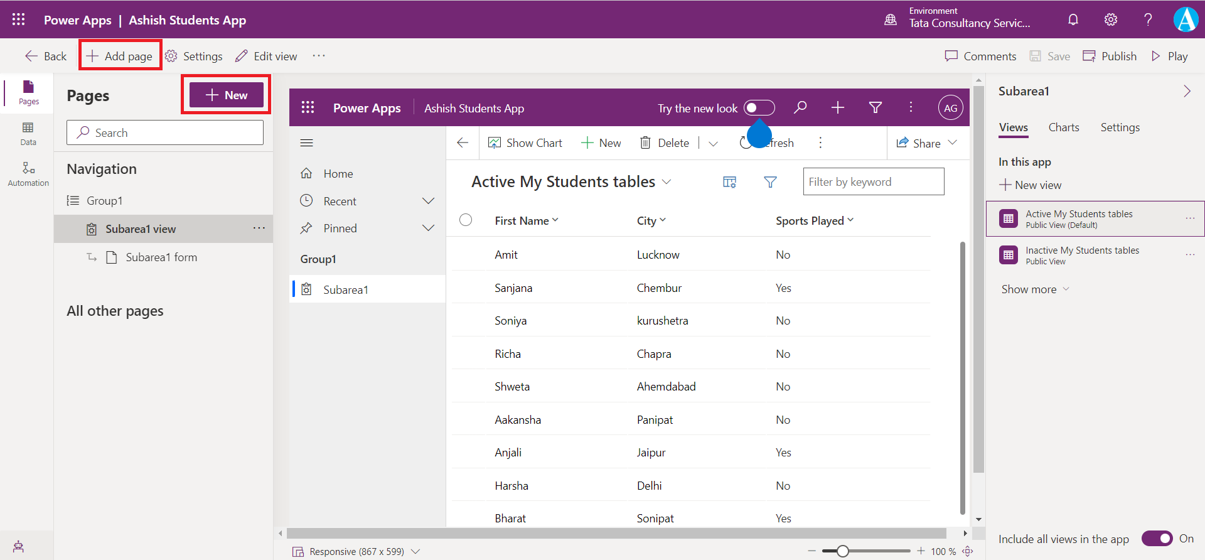Screen dimensions: 1205x560
Task: Open the help question mark icon
Action: click(1148, 19)
